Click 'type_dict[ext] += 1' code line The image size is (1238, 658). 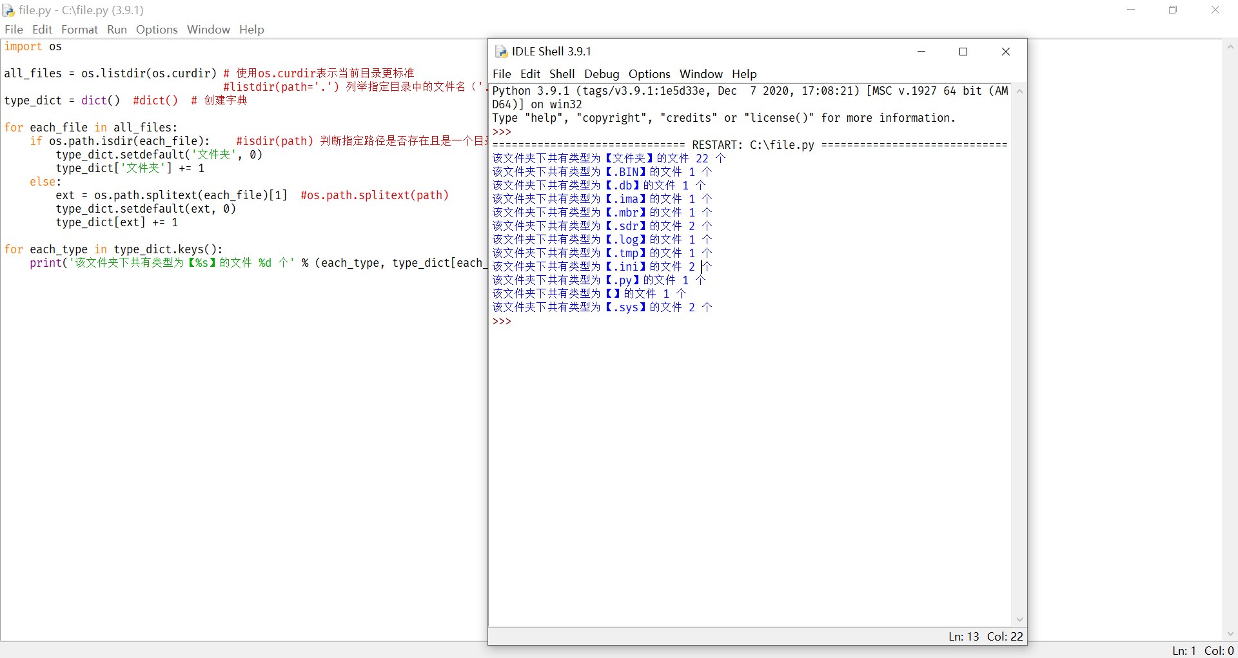[117, 222]
